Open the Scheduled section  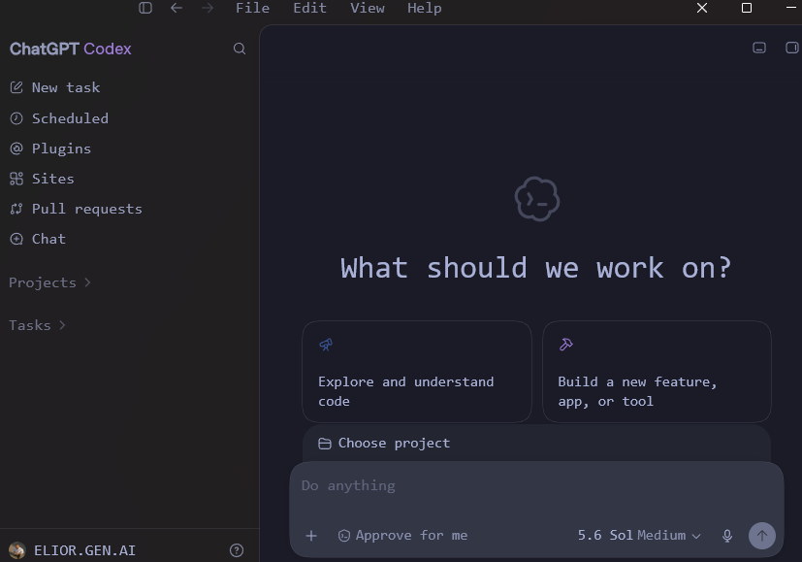coord(70,118)
